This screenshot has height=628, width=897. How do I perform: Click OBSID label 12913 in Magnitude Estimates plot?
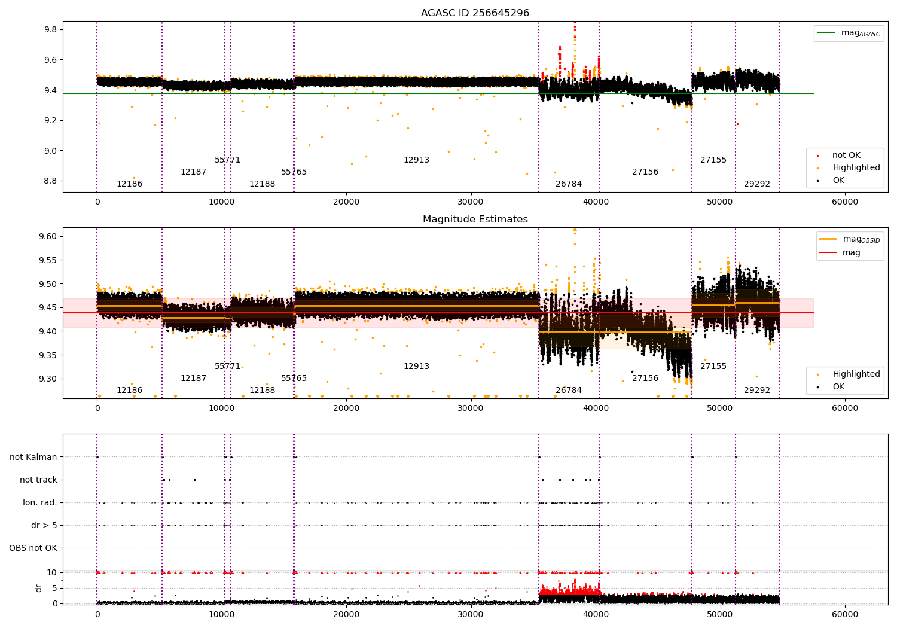tap(417, 367)
